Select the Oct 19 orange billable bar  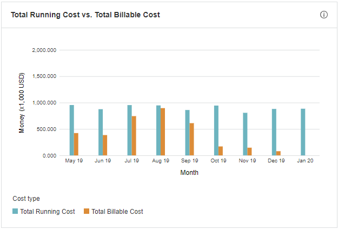pos(221,151)
